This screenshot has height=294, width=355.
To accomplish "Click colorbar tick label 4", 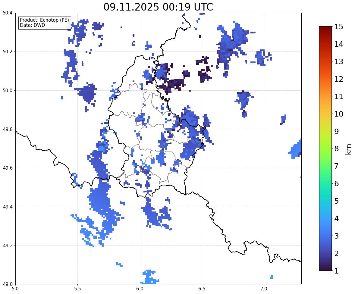I will pos(337,218).
